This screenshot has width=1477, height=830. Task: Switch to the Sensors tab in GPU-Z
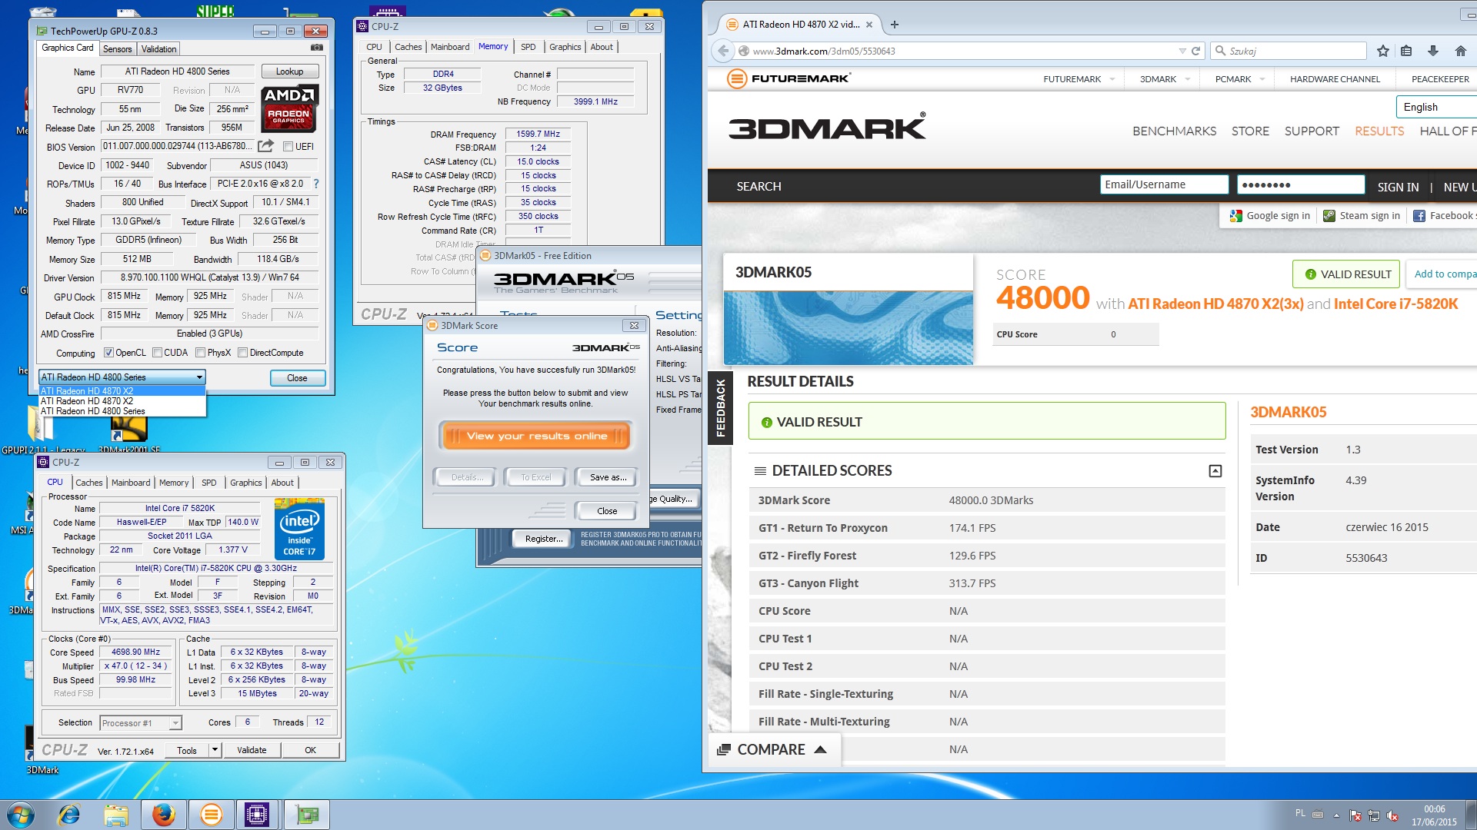point(118,48)
